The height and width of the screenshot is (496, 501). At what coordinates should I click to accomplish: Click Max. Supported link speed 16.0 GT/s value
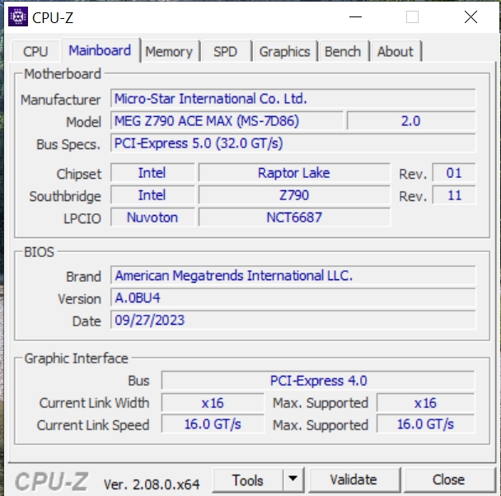[425, 424]
